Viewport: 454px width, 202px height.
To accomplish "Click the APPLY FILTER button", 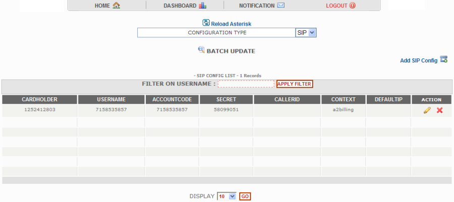I will 295,84.
